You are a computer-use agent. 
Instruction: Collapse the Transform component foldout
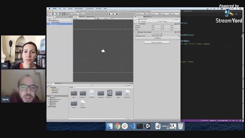pos(134,24)
